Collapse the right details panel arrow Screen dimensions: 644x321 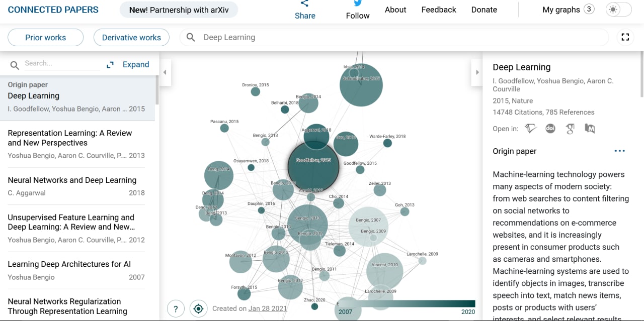(x=477, y=72)
